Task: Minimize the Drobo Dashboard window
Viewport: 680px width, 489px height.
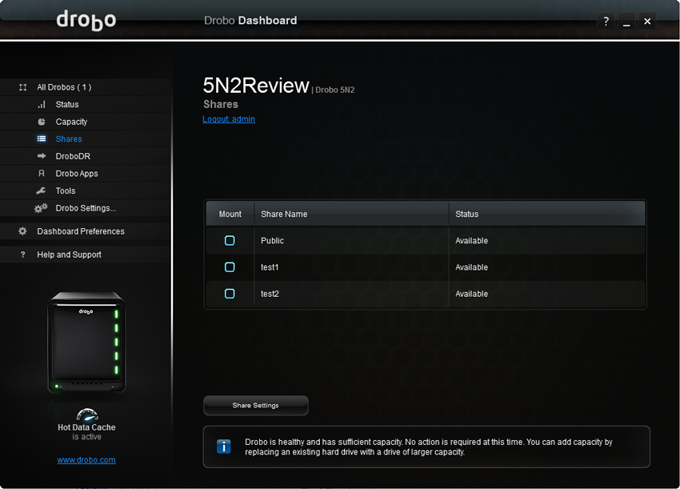Action: point(626,21)
